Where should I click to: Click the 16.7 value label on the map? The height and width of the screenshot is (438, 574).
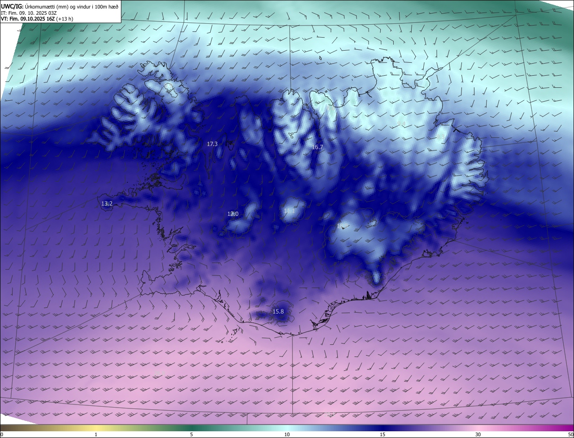point(317,147)
